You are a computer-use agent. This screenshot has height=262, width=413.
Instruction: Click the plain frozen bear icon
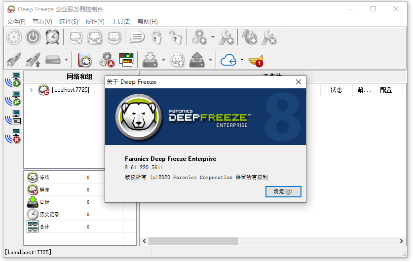[x=114, y=37]
